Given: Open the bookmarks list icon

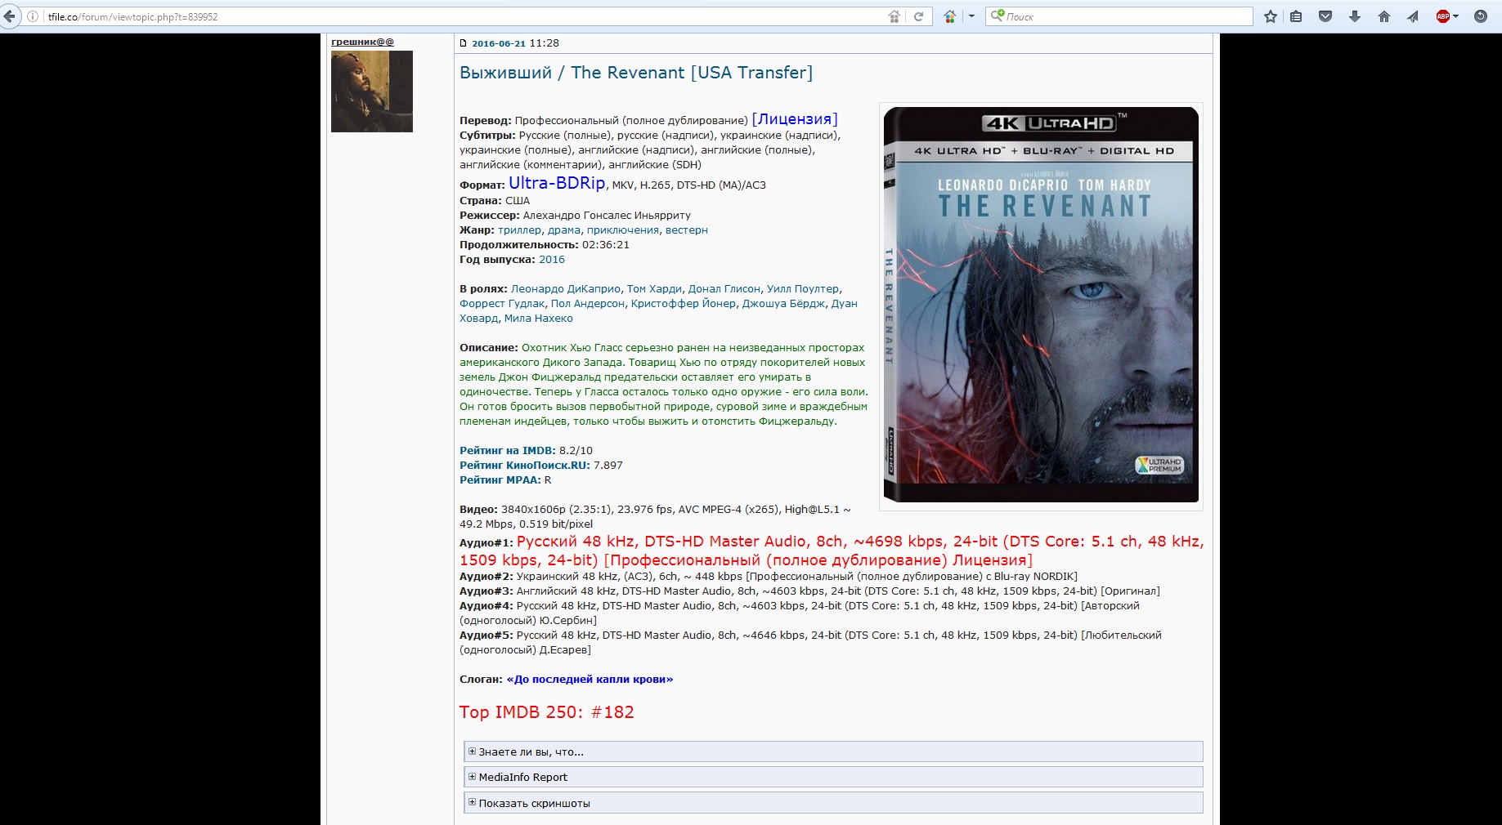Looking at the screenshot, I should point(1296,16).
